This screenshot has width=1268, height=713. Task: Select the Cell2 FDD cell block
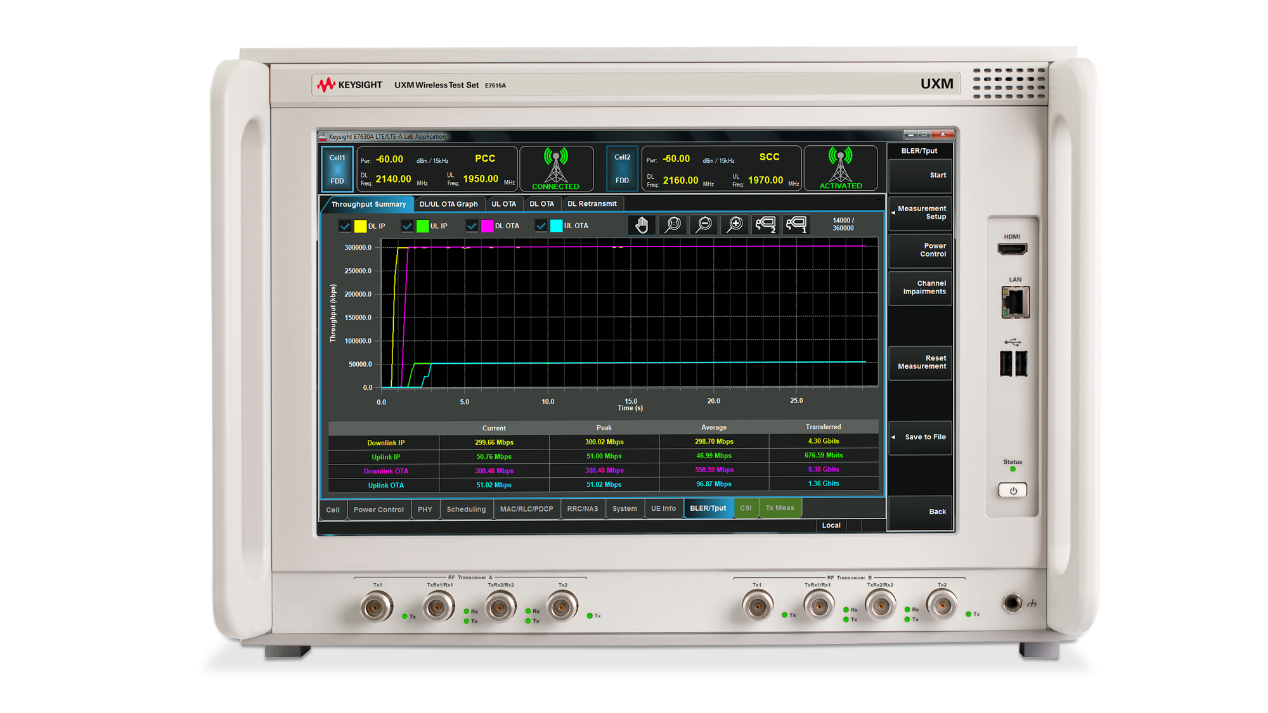(x=622, y=169)
